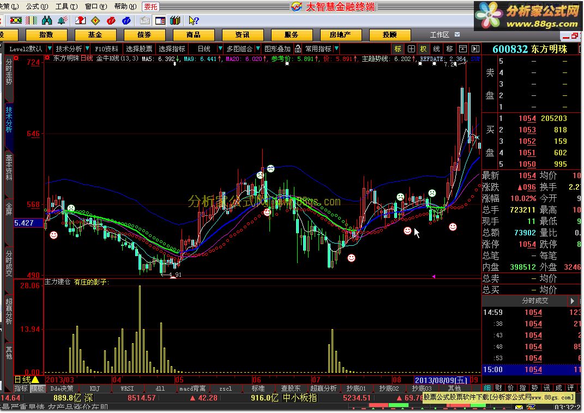Open the books library icon
This screenshot has height=413, width=584.
[x=175, y=21]
